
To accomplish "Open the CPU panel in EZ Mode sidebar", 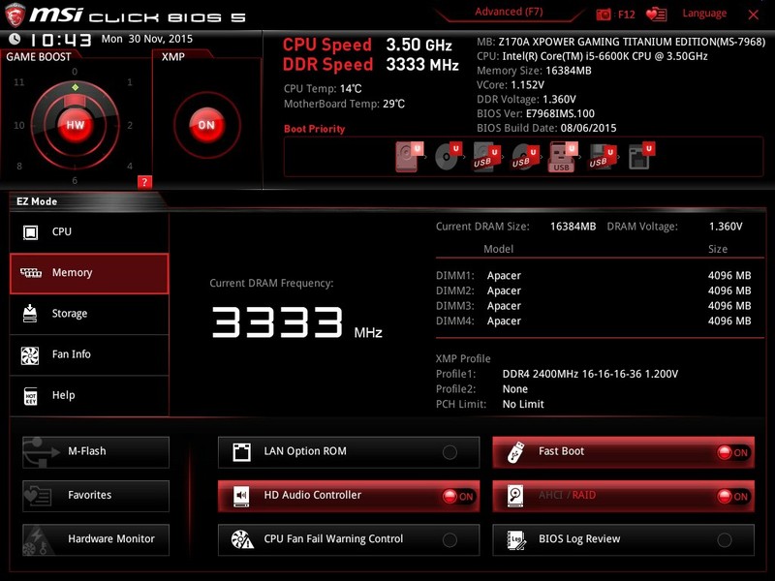I will click(x=89, y=231).
